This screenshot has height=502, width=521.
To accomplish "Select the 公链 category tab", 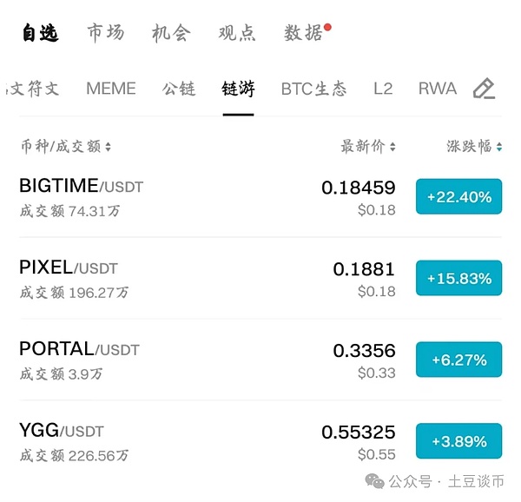I will (x=179, y=89).
